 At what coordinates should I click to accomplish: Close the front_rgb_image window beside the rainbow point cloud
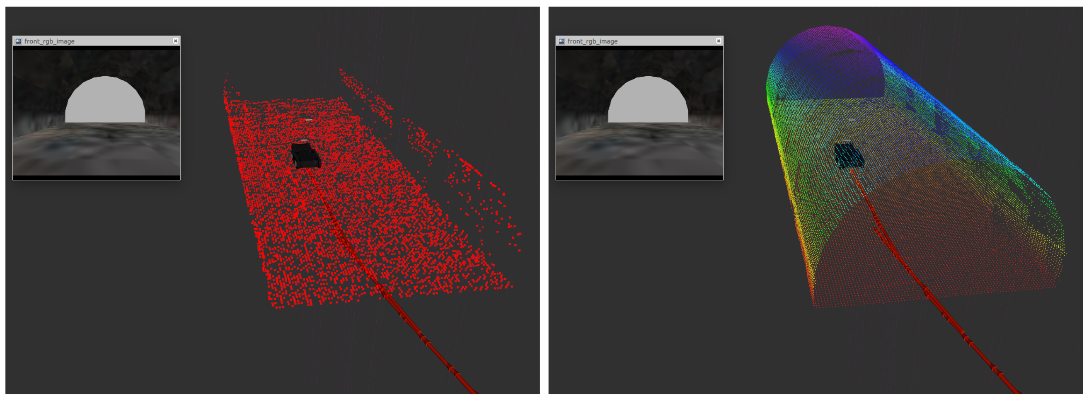point(718,41)
